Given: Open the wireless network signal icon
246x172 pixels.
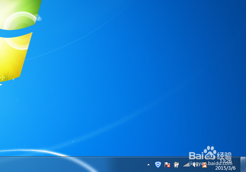Looking at the screenshot, I should point(186,165).
